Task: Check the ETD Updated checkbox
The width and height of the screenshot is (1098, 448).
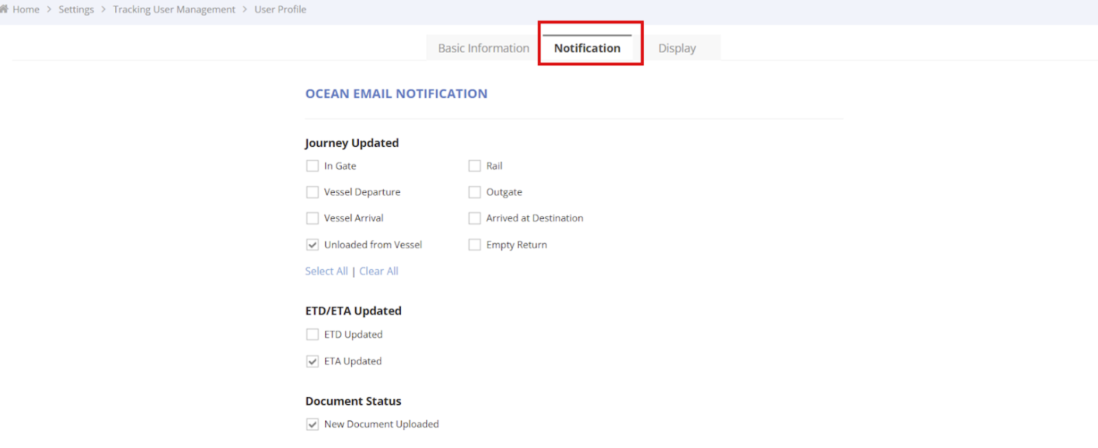Action: [x=312, y=335]
